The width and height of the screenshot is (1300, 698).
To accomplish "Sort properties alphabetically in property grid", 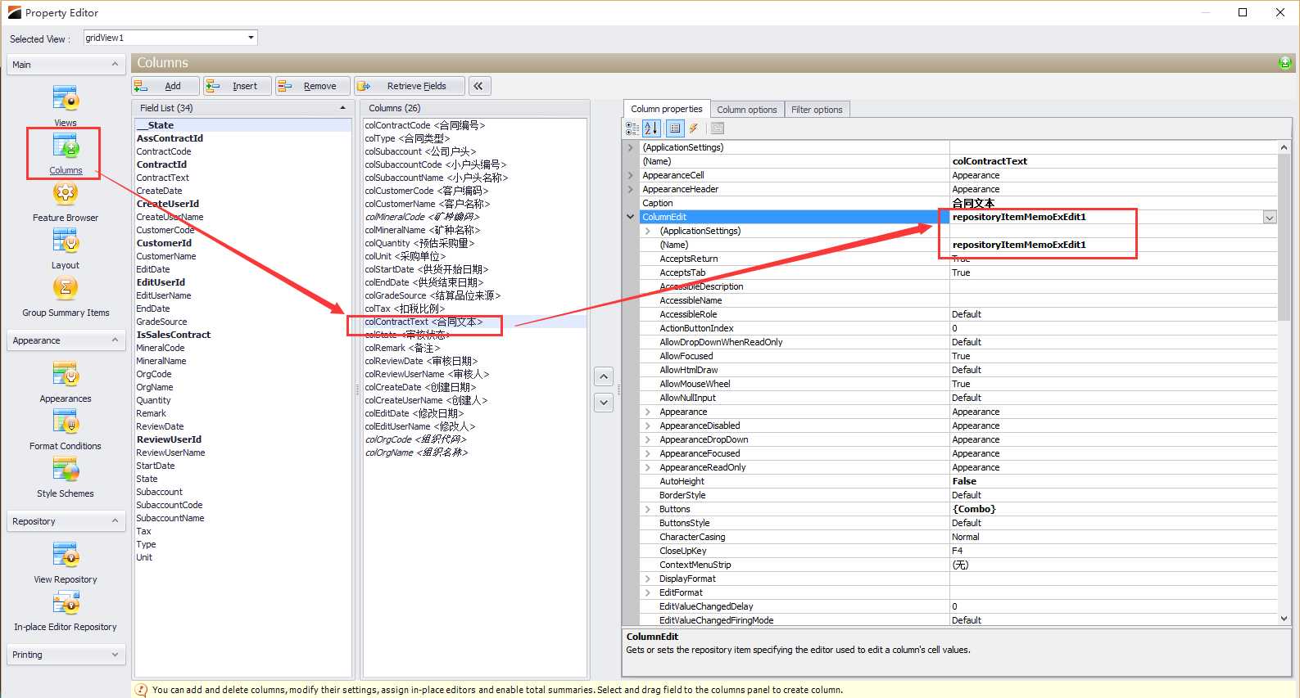I will pos(651,128).
